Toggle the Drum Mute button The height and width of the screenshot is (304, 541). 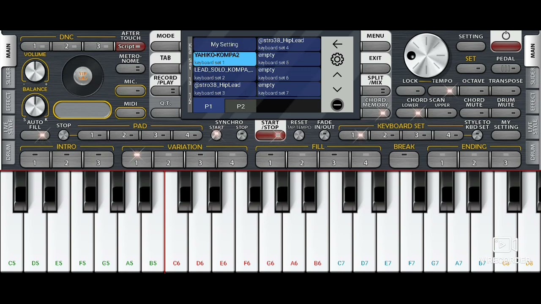click(x=506, y=113)
